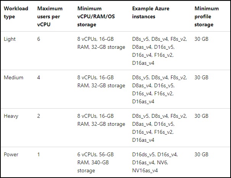231x178 pixels.
Task: Click the value 4 in Medium row
Action: [x=39, y=77]
